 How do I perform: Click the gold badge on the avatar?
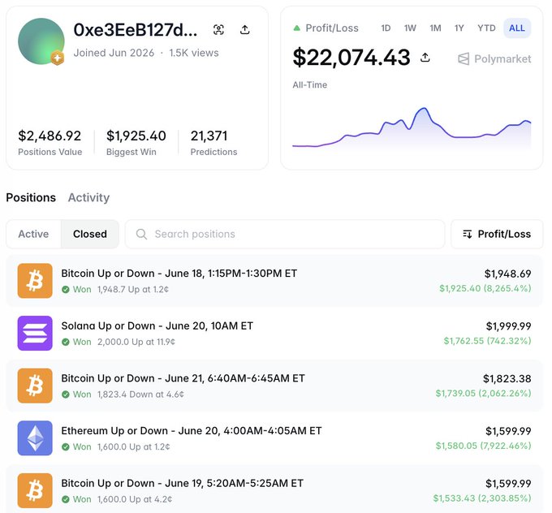57,58
